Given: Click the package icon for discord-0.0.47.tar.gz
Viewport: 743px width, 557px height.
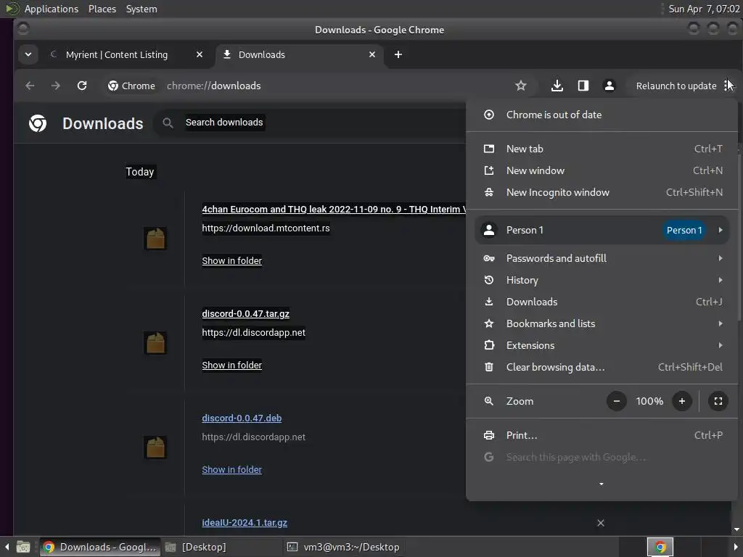Looking at the screenshot, I should (155, 343).
